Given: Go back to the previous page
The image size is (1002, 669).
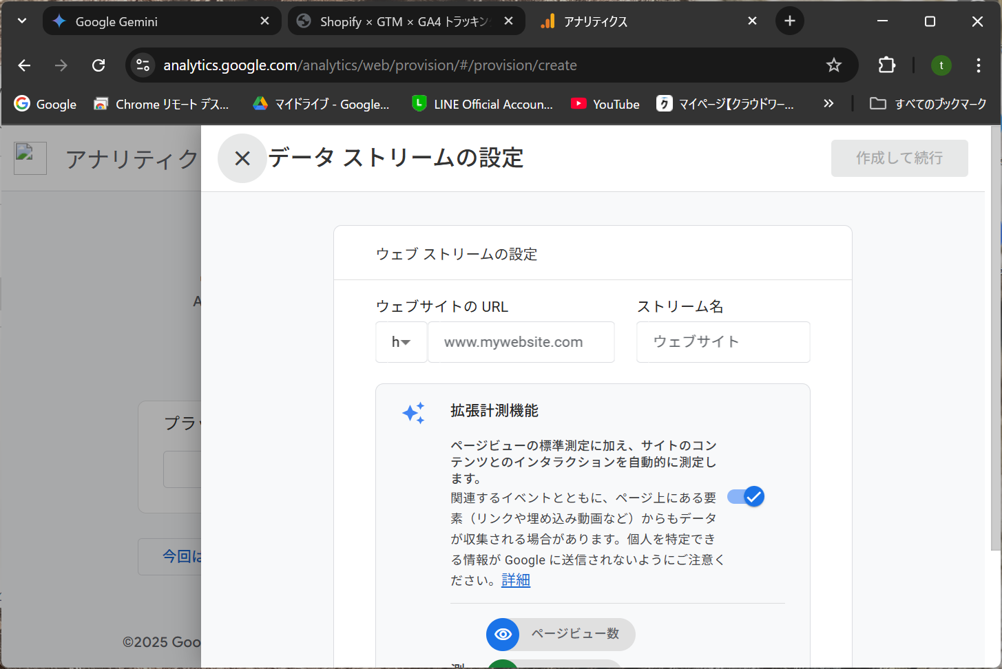Looking at the screenshot, I should (24, 65).
